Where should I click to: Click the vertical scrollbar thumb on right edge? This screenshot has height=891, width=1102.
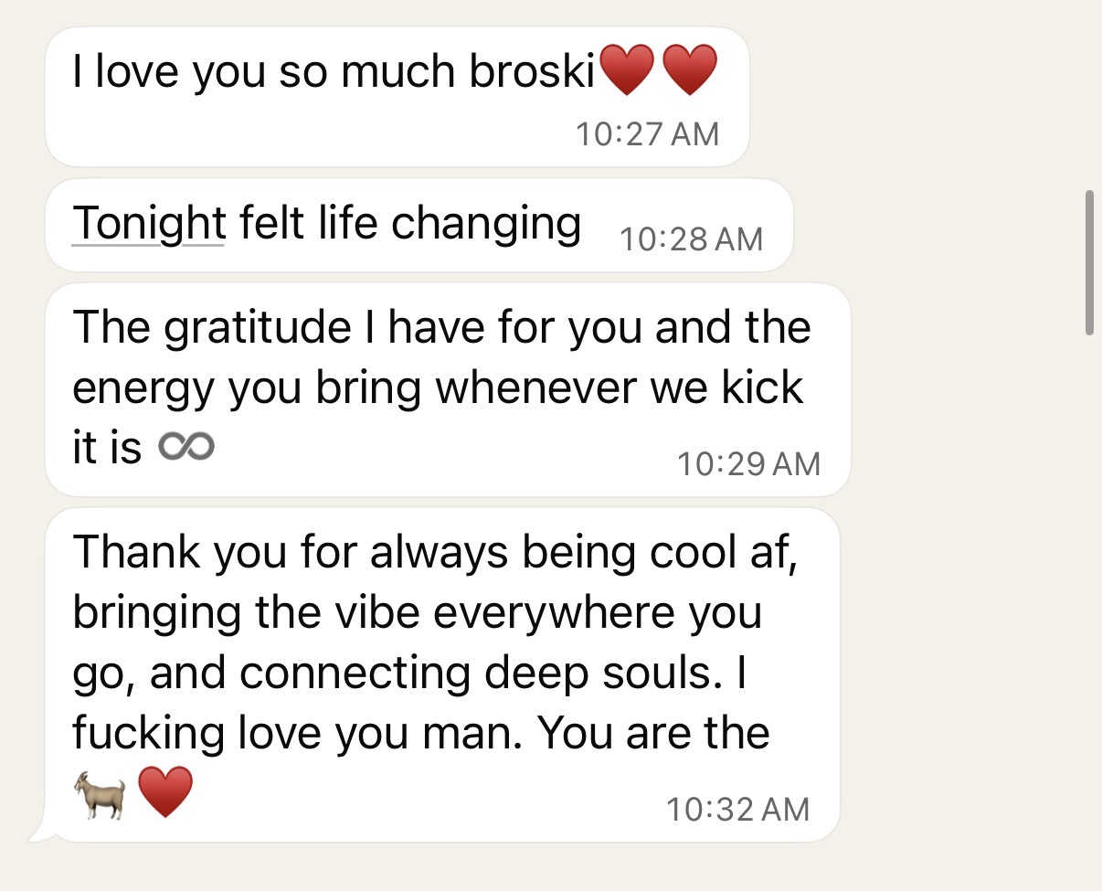[x=1089, y=263]
